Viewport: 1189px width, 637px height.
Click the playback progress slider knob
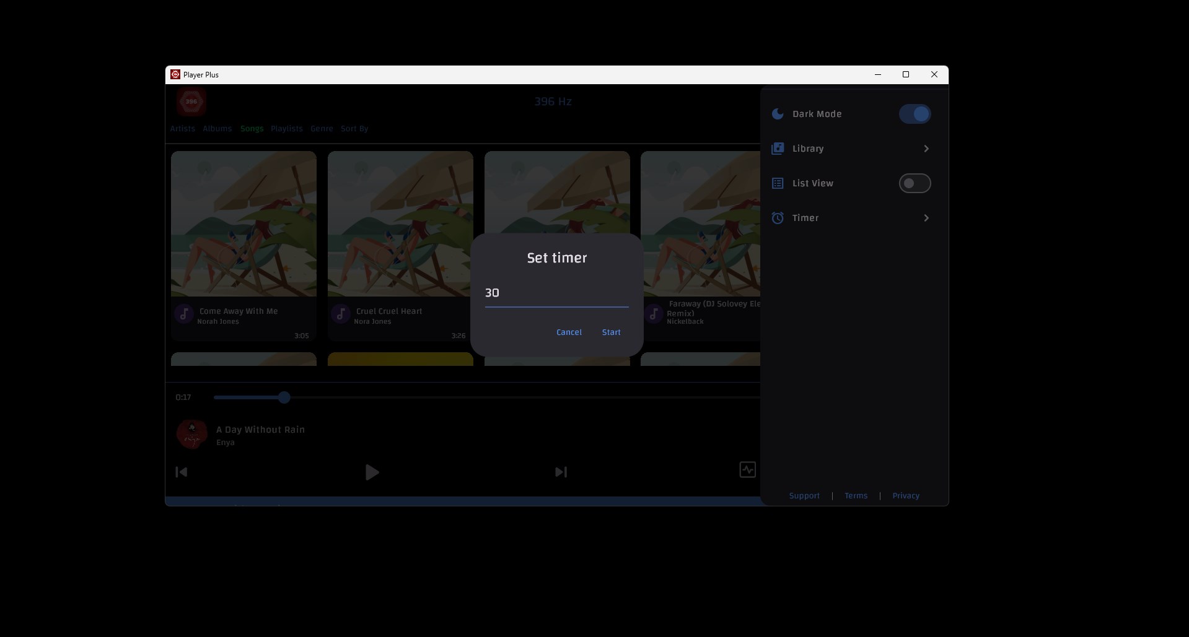pyautogui.click(x=284, y=397)
